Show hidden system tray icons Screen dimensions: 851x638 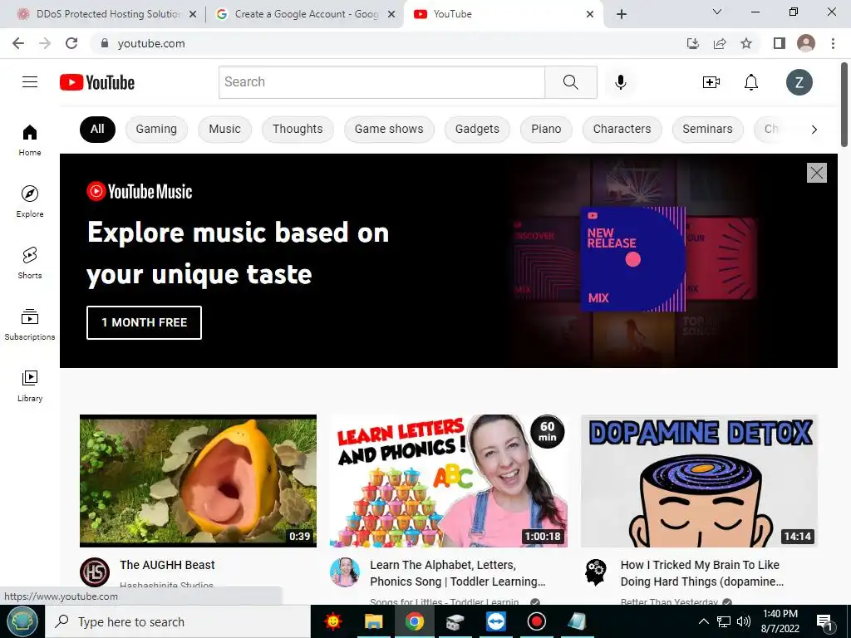703,621
